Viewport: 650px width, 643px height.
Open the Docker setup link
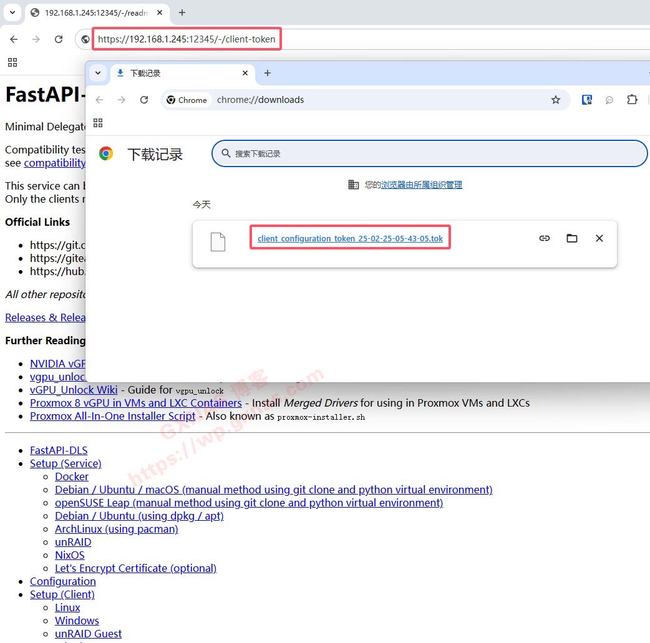click(x=72, y=476)
